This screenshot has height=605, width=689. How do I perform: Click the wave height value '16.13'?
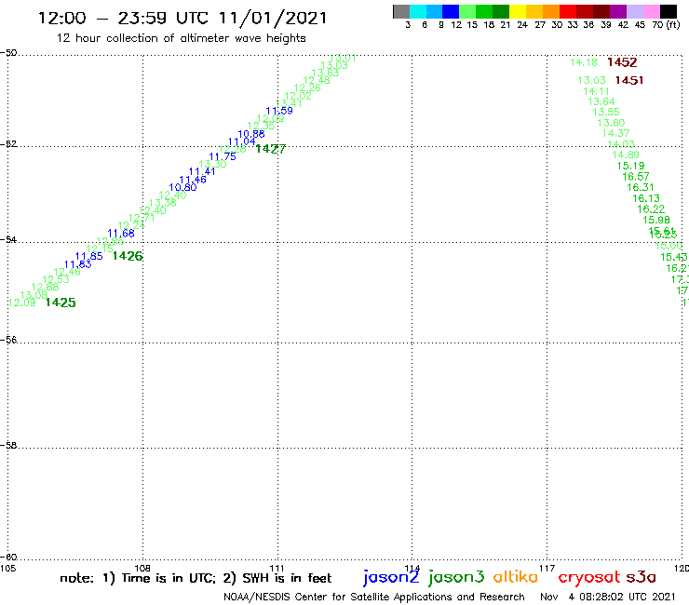click(646, 198)
